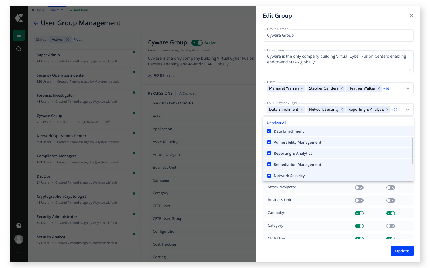430x268 pixels.
Task: Select the Security Operations Center group
Action: coord(85,78)
